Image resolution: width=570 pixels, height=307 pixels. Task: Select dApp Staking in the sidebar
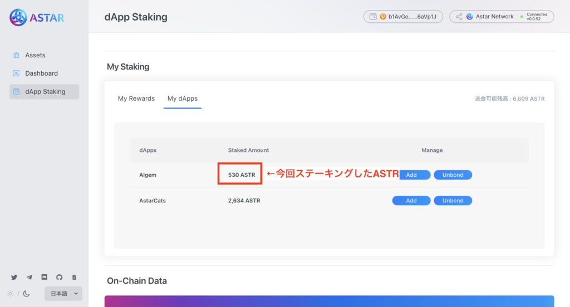[45, 92]
